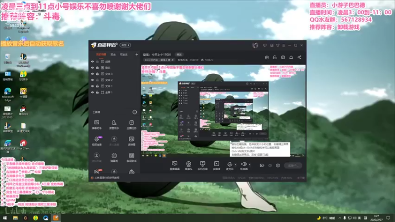Viewport: 395px width, 222px height.
Task: Switch to the third scene tab
Action: (x=124, y=54)
